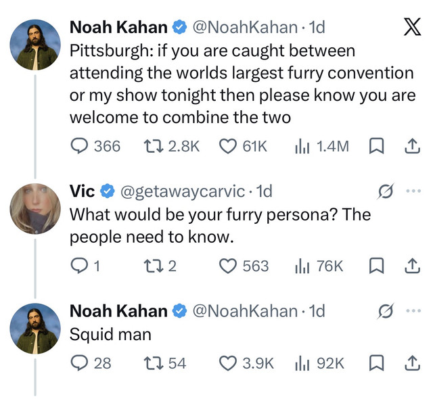Open Vic's profile picture
The height and width of the screenshot is (399, 433).
click(35, 208)
